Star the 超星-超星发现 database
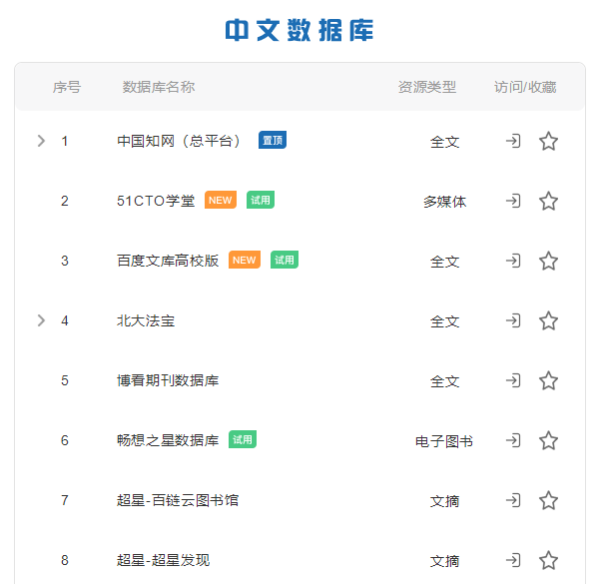Screen dimensions: 599x584 coord(548,560)
